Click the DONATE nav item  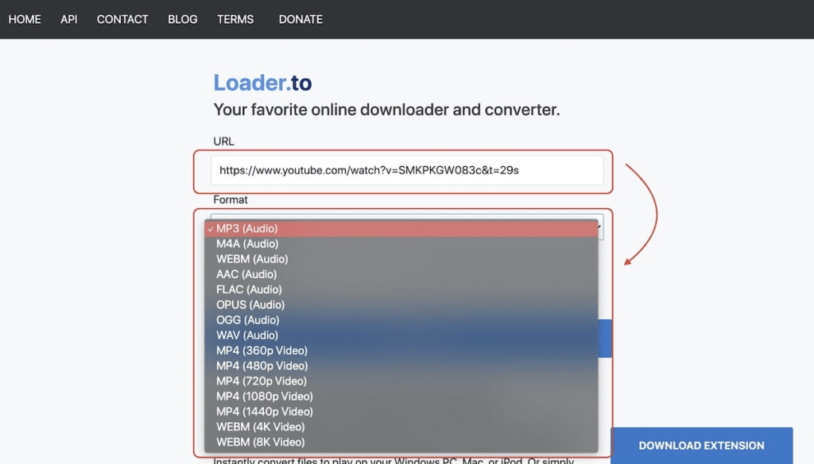300,20
